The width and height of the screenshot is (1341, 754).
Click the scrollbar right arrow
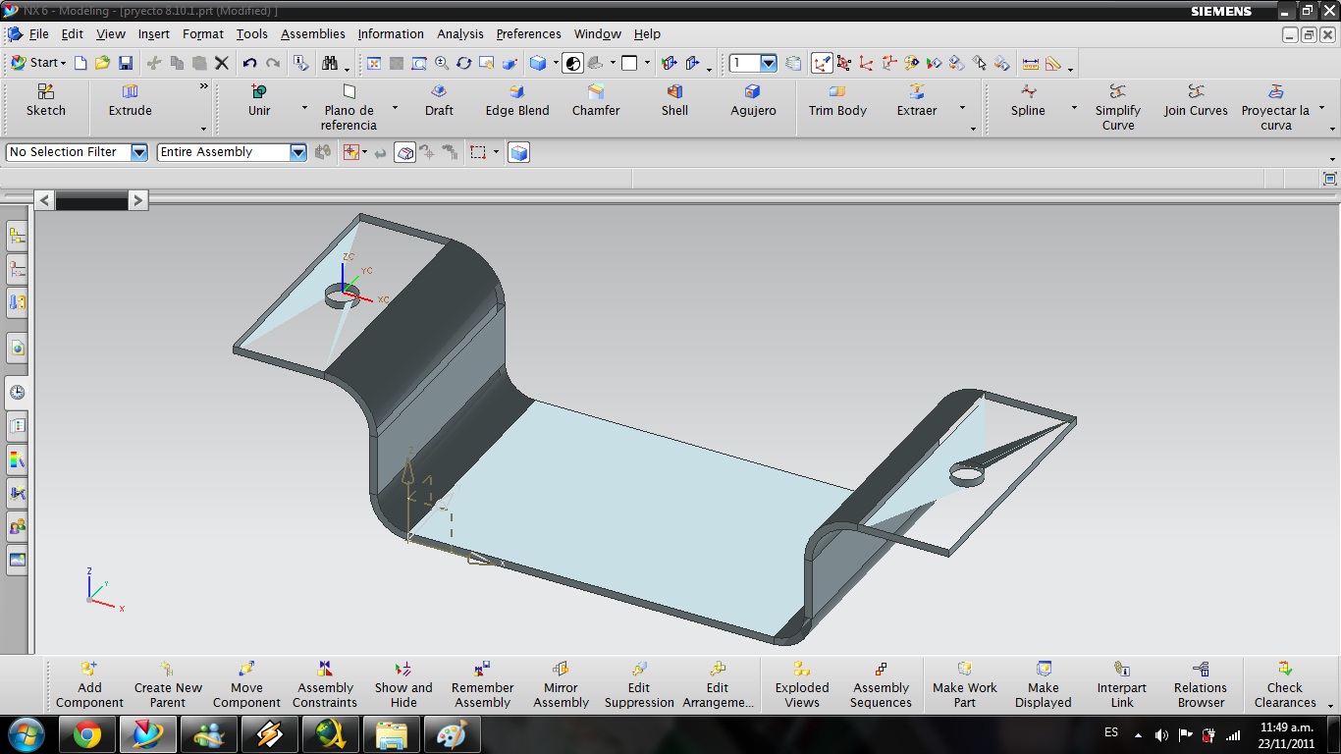(x=137, y=200)
